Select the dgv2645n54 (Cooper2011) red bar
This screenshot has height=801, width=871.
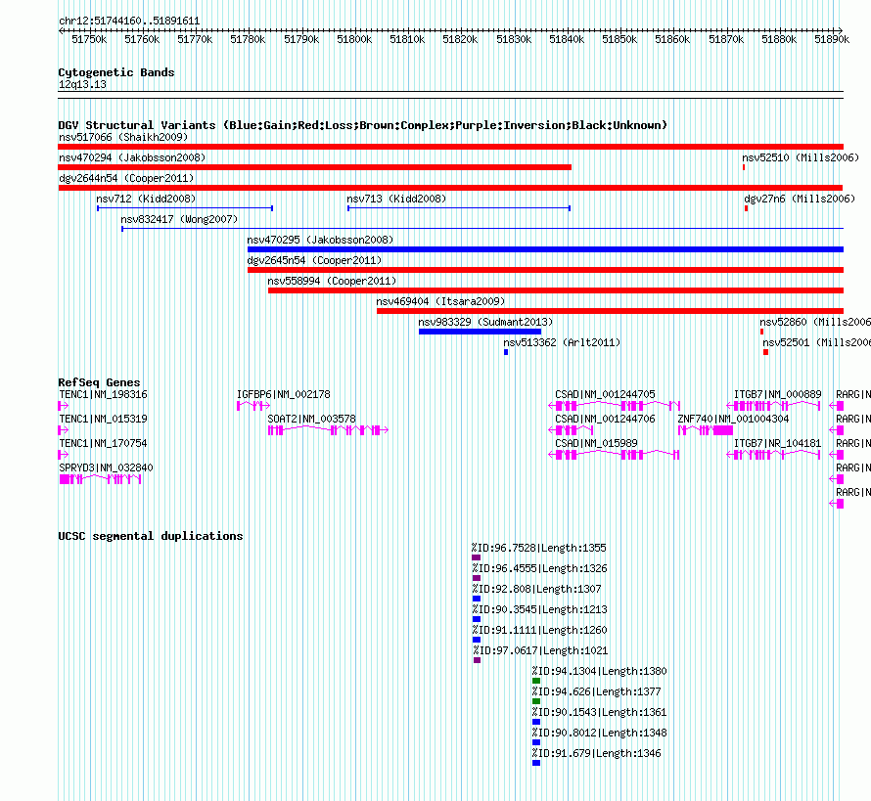(x=545, y=270)
